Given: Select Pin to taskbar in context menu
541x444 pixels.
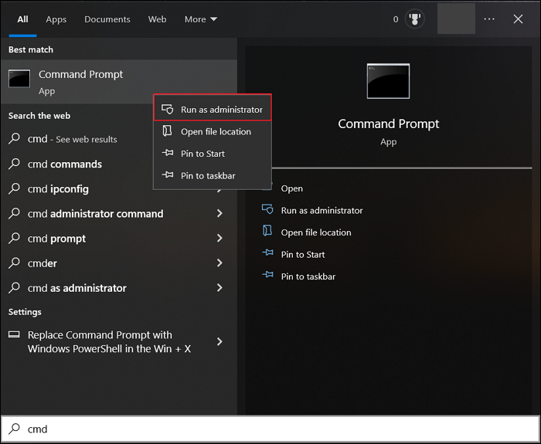Looking at the screenshot, I should [208, 176].
